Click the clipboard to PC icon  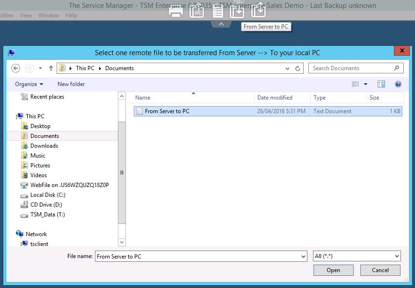(x=197, y=10)
